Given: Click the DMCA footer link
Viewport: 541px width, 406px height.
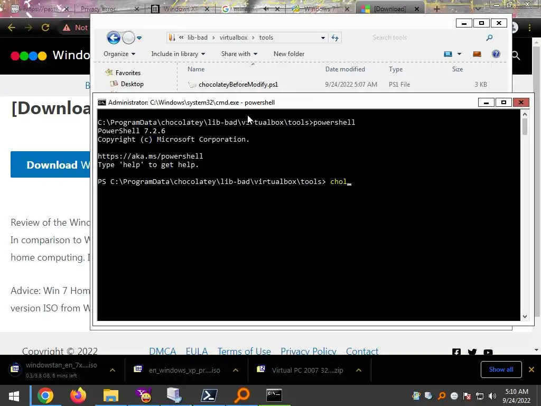Looking at the screenshot, I should click(163, 351).
